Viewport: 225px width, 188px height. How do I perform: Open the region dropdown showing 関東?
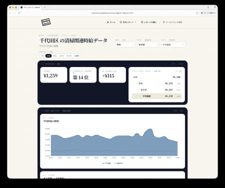coord(125,44)
